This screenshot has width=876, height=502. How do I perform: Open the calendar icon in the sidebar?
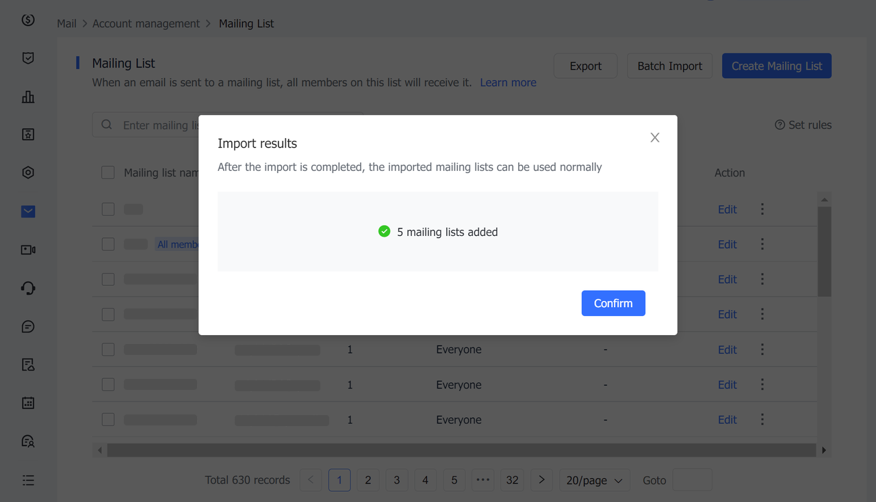(27, 403)
